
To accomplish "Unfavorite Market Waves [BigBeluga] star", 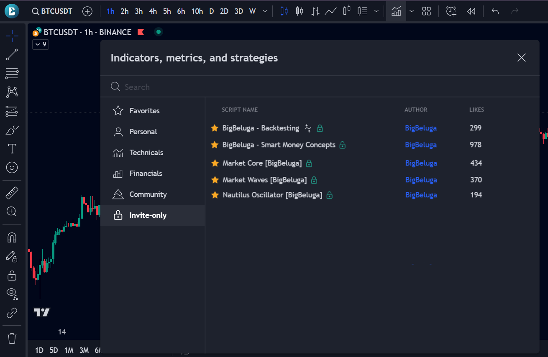I will click(x=215, y=180).
